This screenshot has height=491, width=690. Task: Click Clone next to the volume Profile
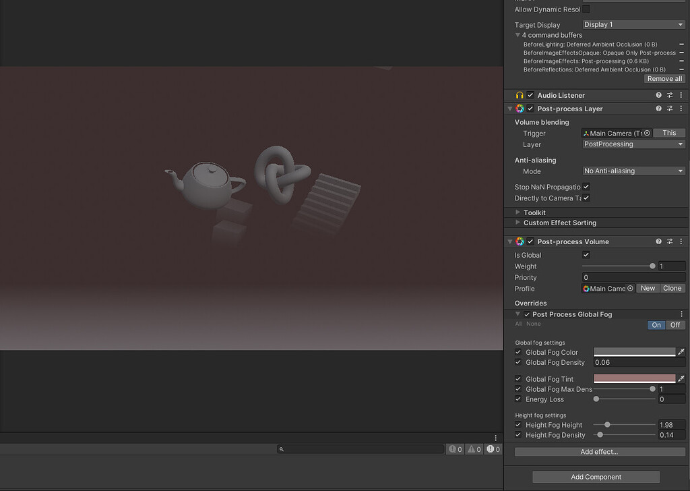pyautogui.click(x=672, y=288)
